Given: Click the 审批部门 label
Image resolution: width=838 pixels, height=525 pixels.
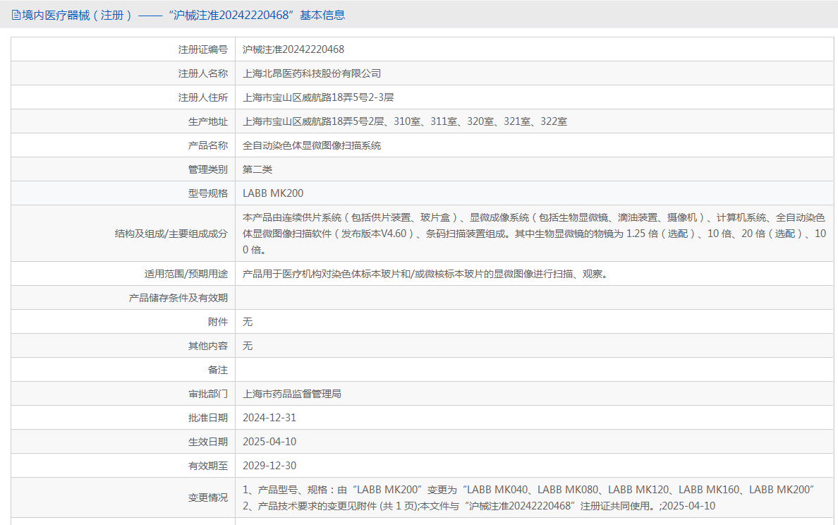Looking at the screenshot, I should [x=208, y=394].
